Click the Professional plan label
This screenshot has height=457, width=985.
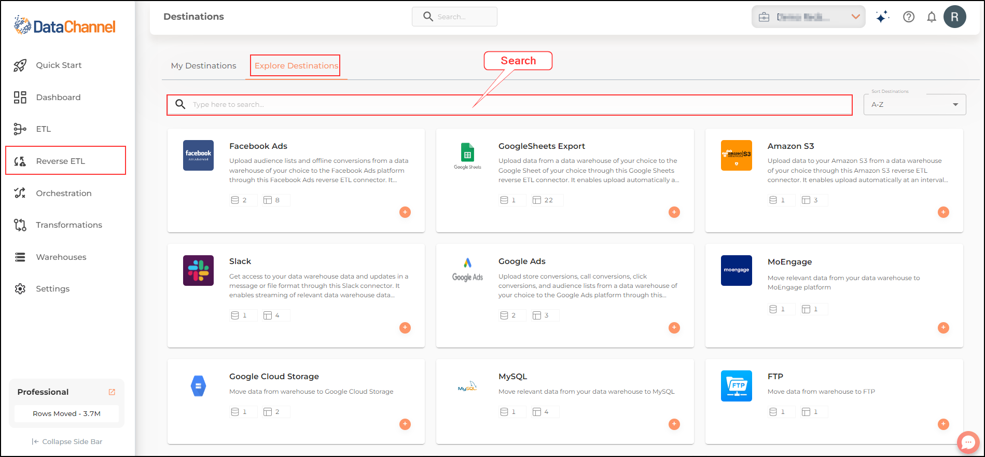tap(43, 392)
